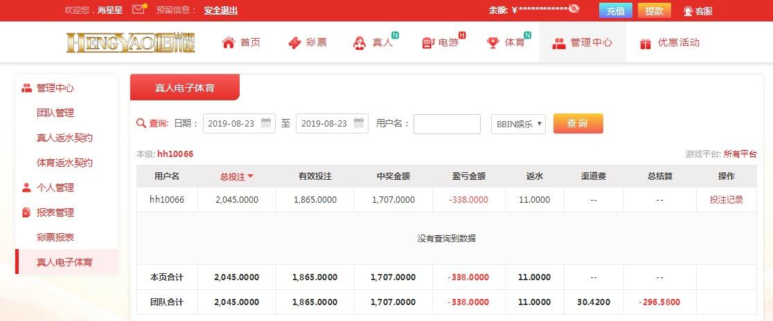Open 体育返水契约 in the sidebar
Screen dimensions: 773x321
(64, 163)
